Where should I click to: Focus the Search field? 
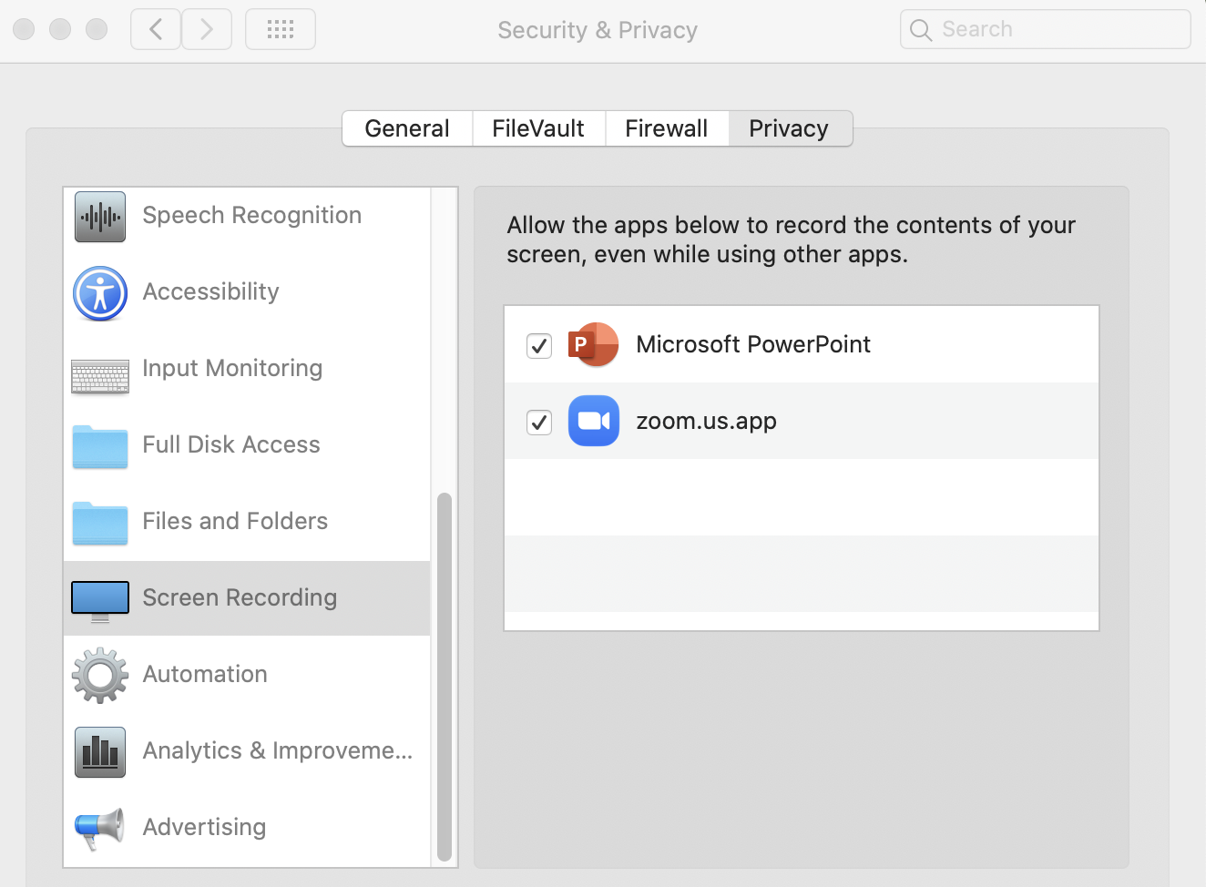click(1046, 29)
